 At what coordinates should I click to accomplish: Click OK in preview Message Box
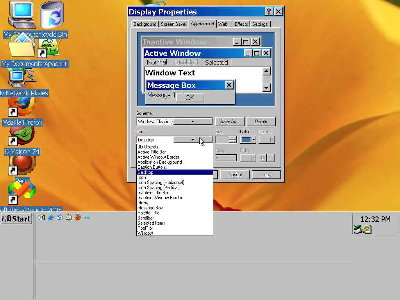click(190, 97)
